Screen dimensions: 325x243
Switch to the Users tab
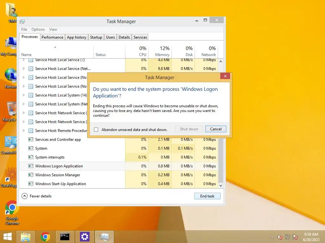(x=110, y=37)
